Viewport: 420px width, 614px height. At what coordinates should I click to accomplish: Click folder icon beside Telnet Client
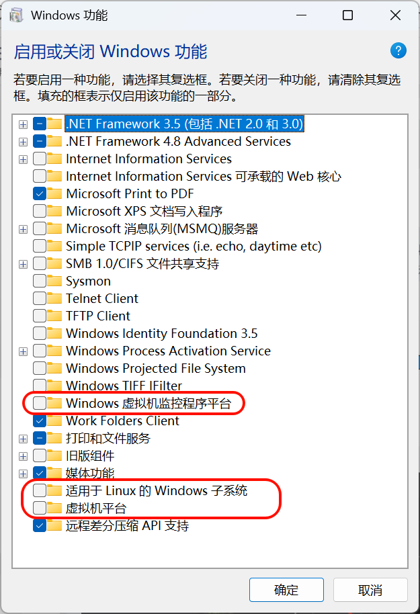[54, 298]
